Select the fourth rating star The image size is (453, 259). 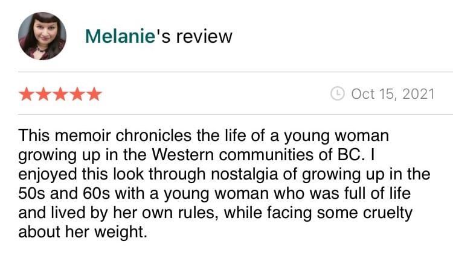point(78,94)
